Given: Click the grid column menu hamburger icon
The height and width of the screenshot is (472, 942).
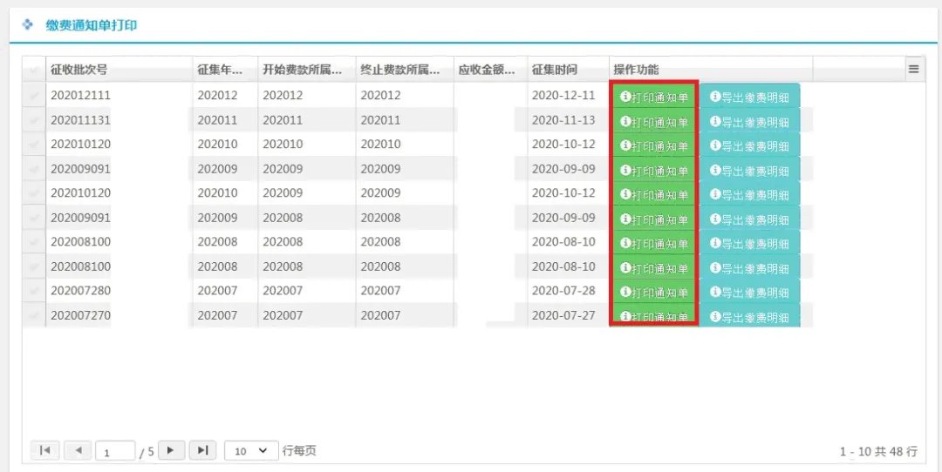Looking at the screenshot, I should coord(913,69).
